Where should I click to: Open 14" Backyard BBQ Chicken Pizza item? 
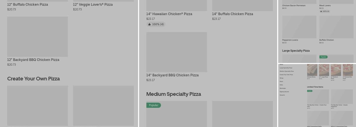pyautogui.click(x=176, y=52)
